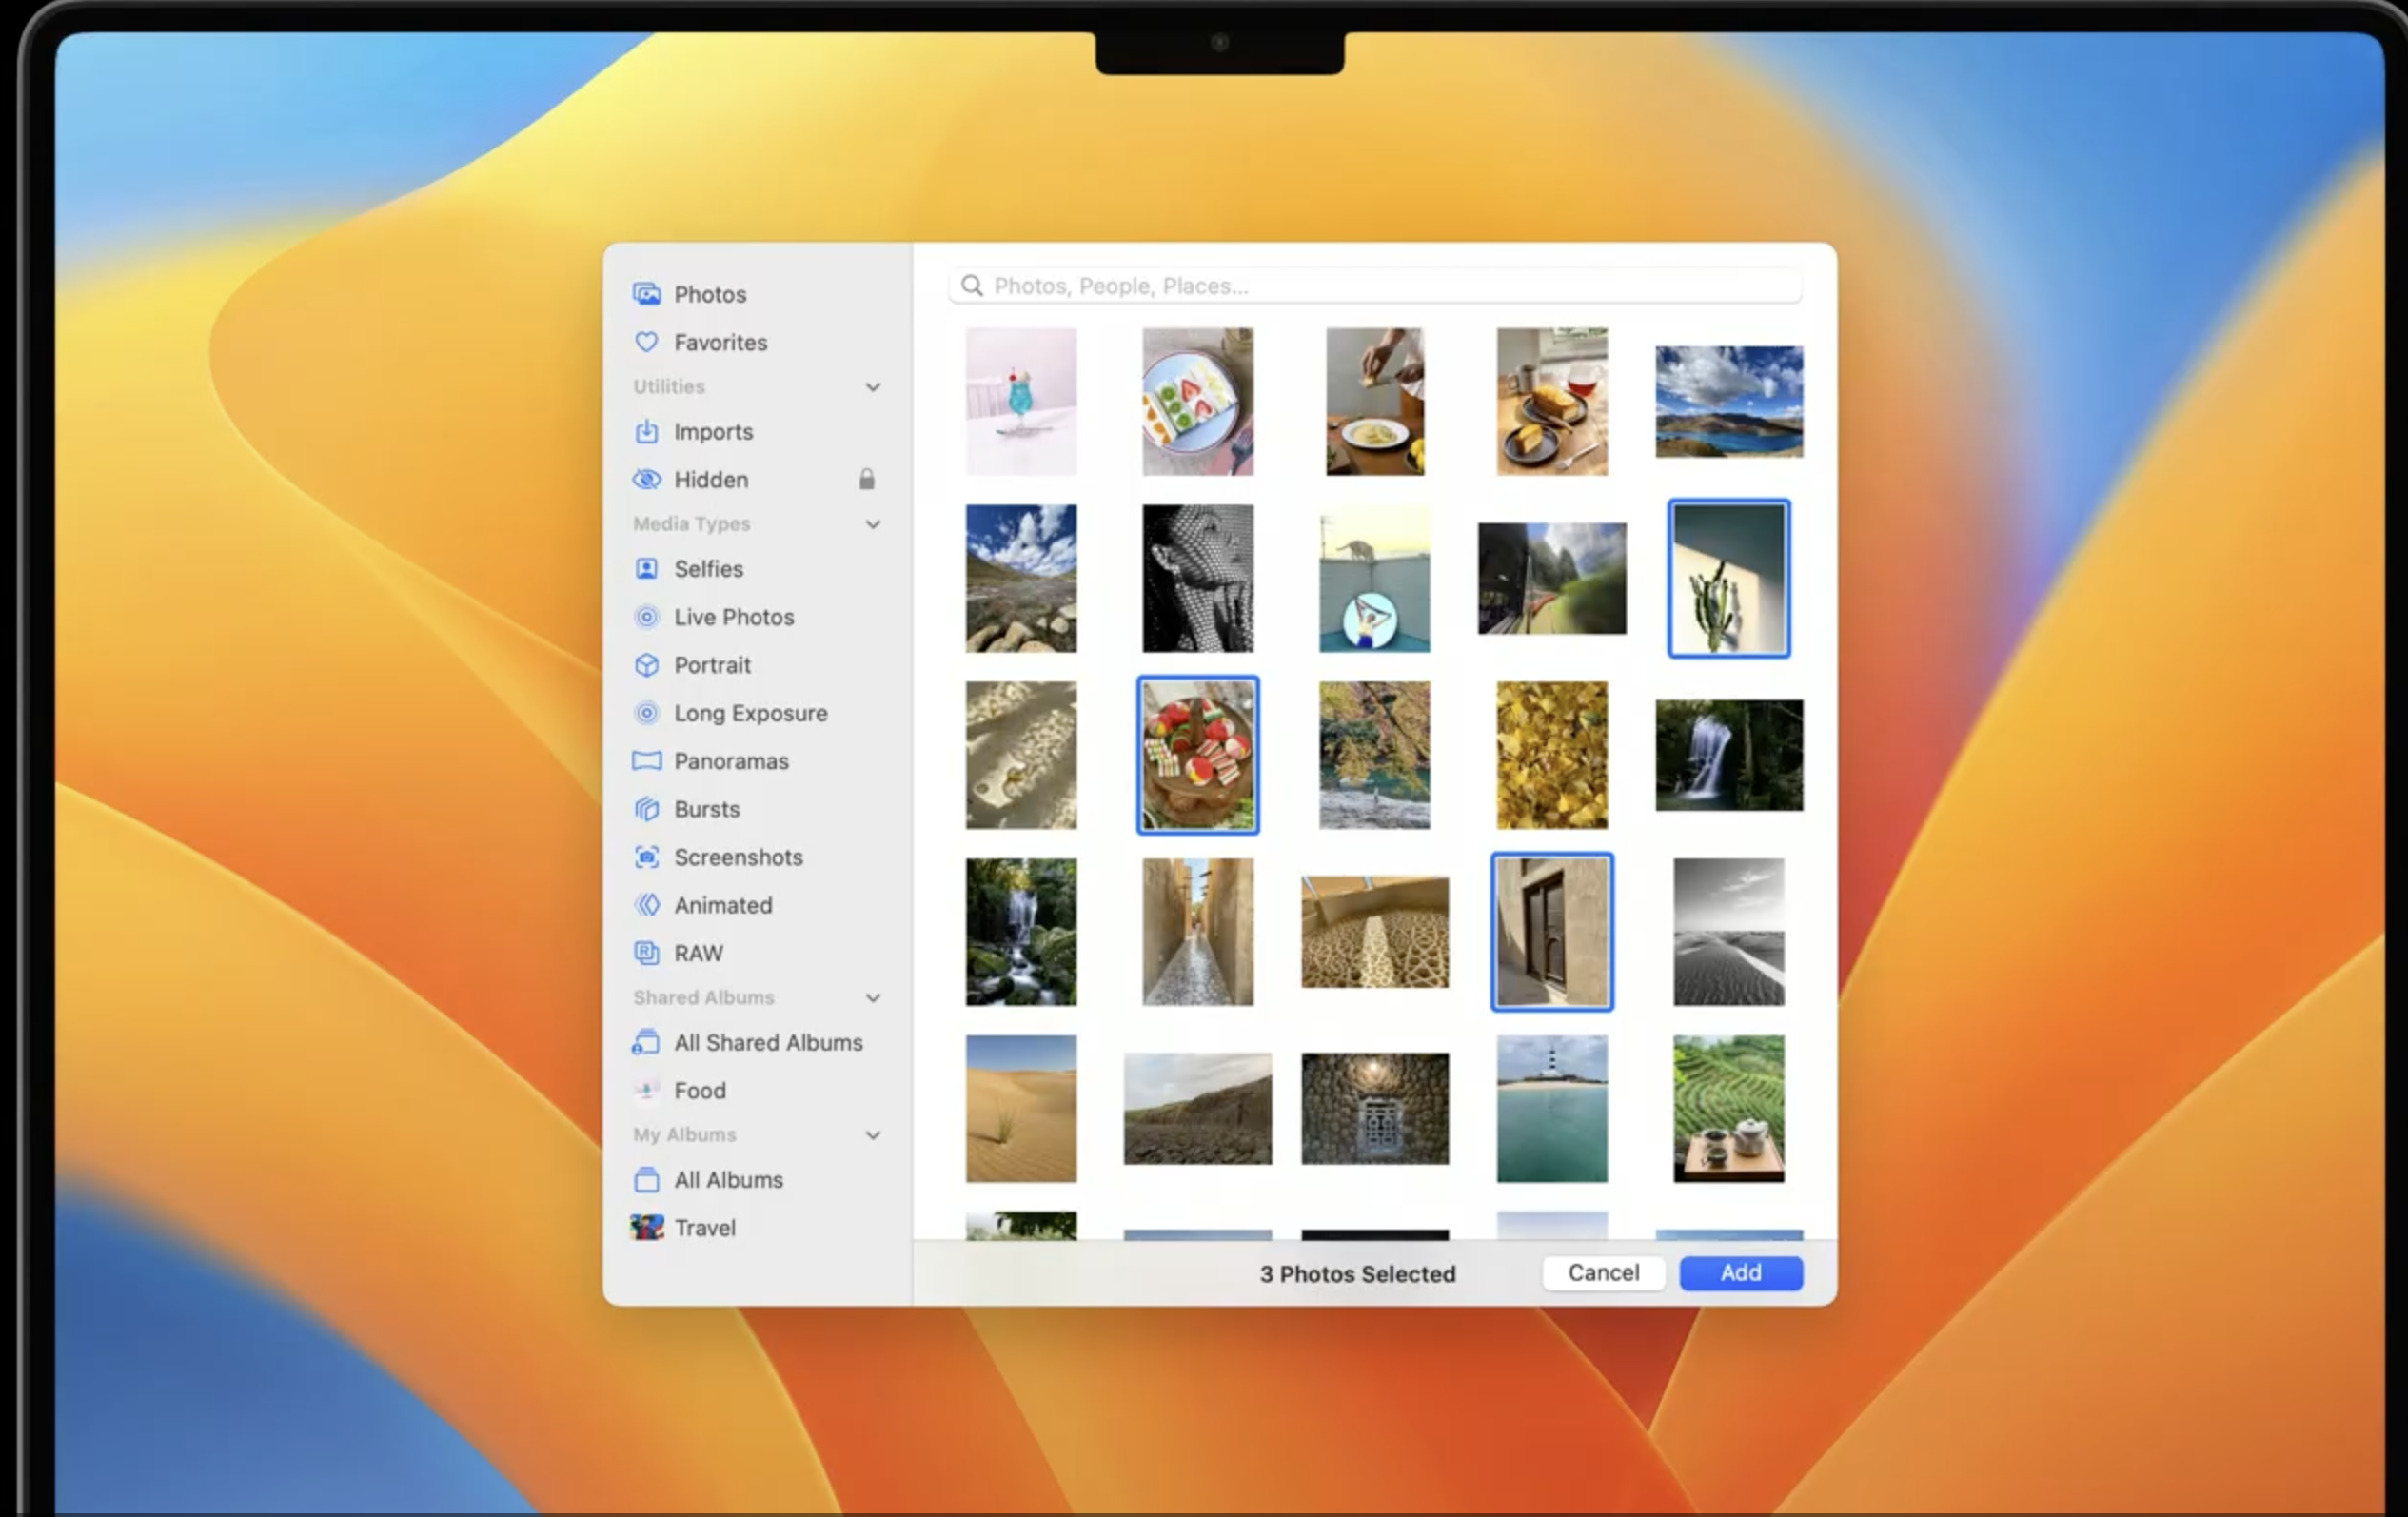2408x1517 pixels.
Task: Deselect the selected wooden door photo
Action: click(x=1551, y=932)
